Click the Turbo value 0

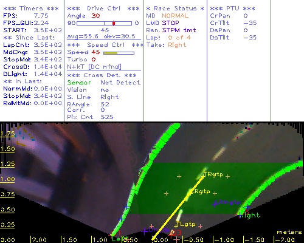click(94, 60)
